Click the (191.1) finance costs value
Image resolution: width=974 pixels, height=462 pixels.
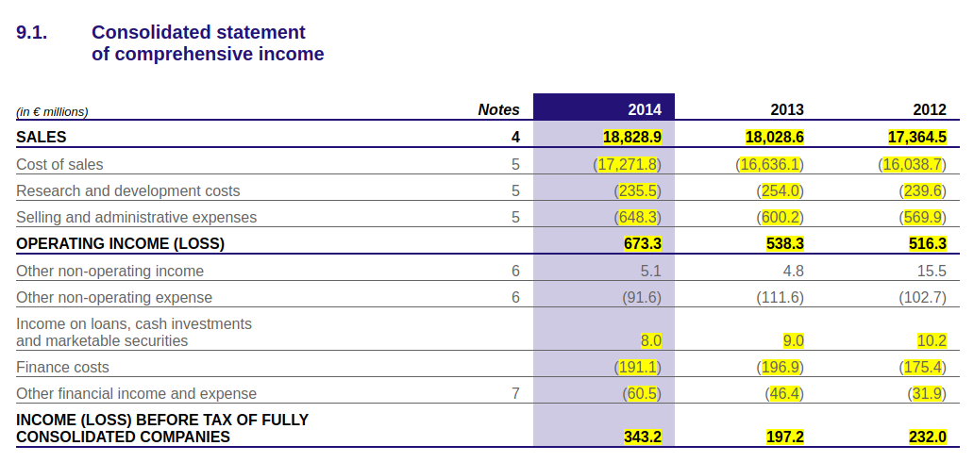(637, 368)
